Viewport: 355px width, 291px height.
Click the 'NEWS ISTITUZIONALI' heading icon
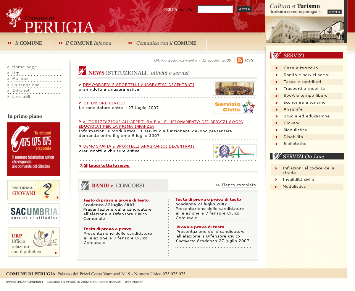click(x=82, y=70)
